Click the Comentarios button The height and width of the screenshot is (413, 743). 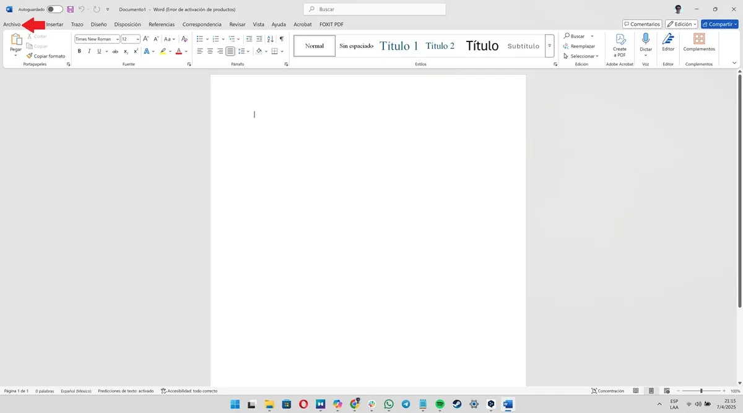tap(642, 24)
